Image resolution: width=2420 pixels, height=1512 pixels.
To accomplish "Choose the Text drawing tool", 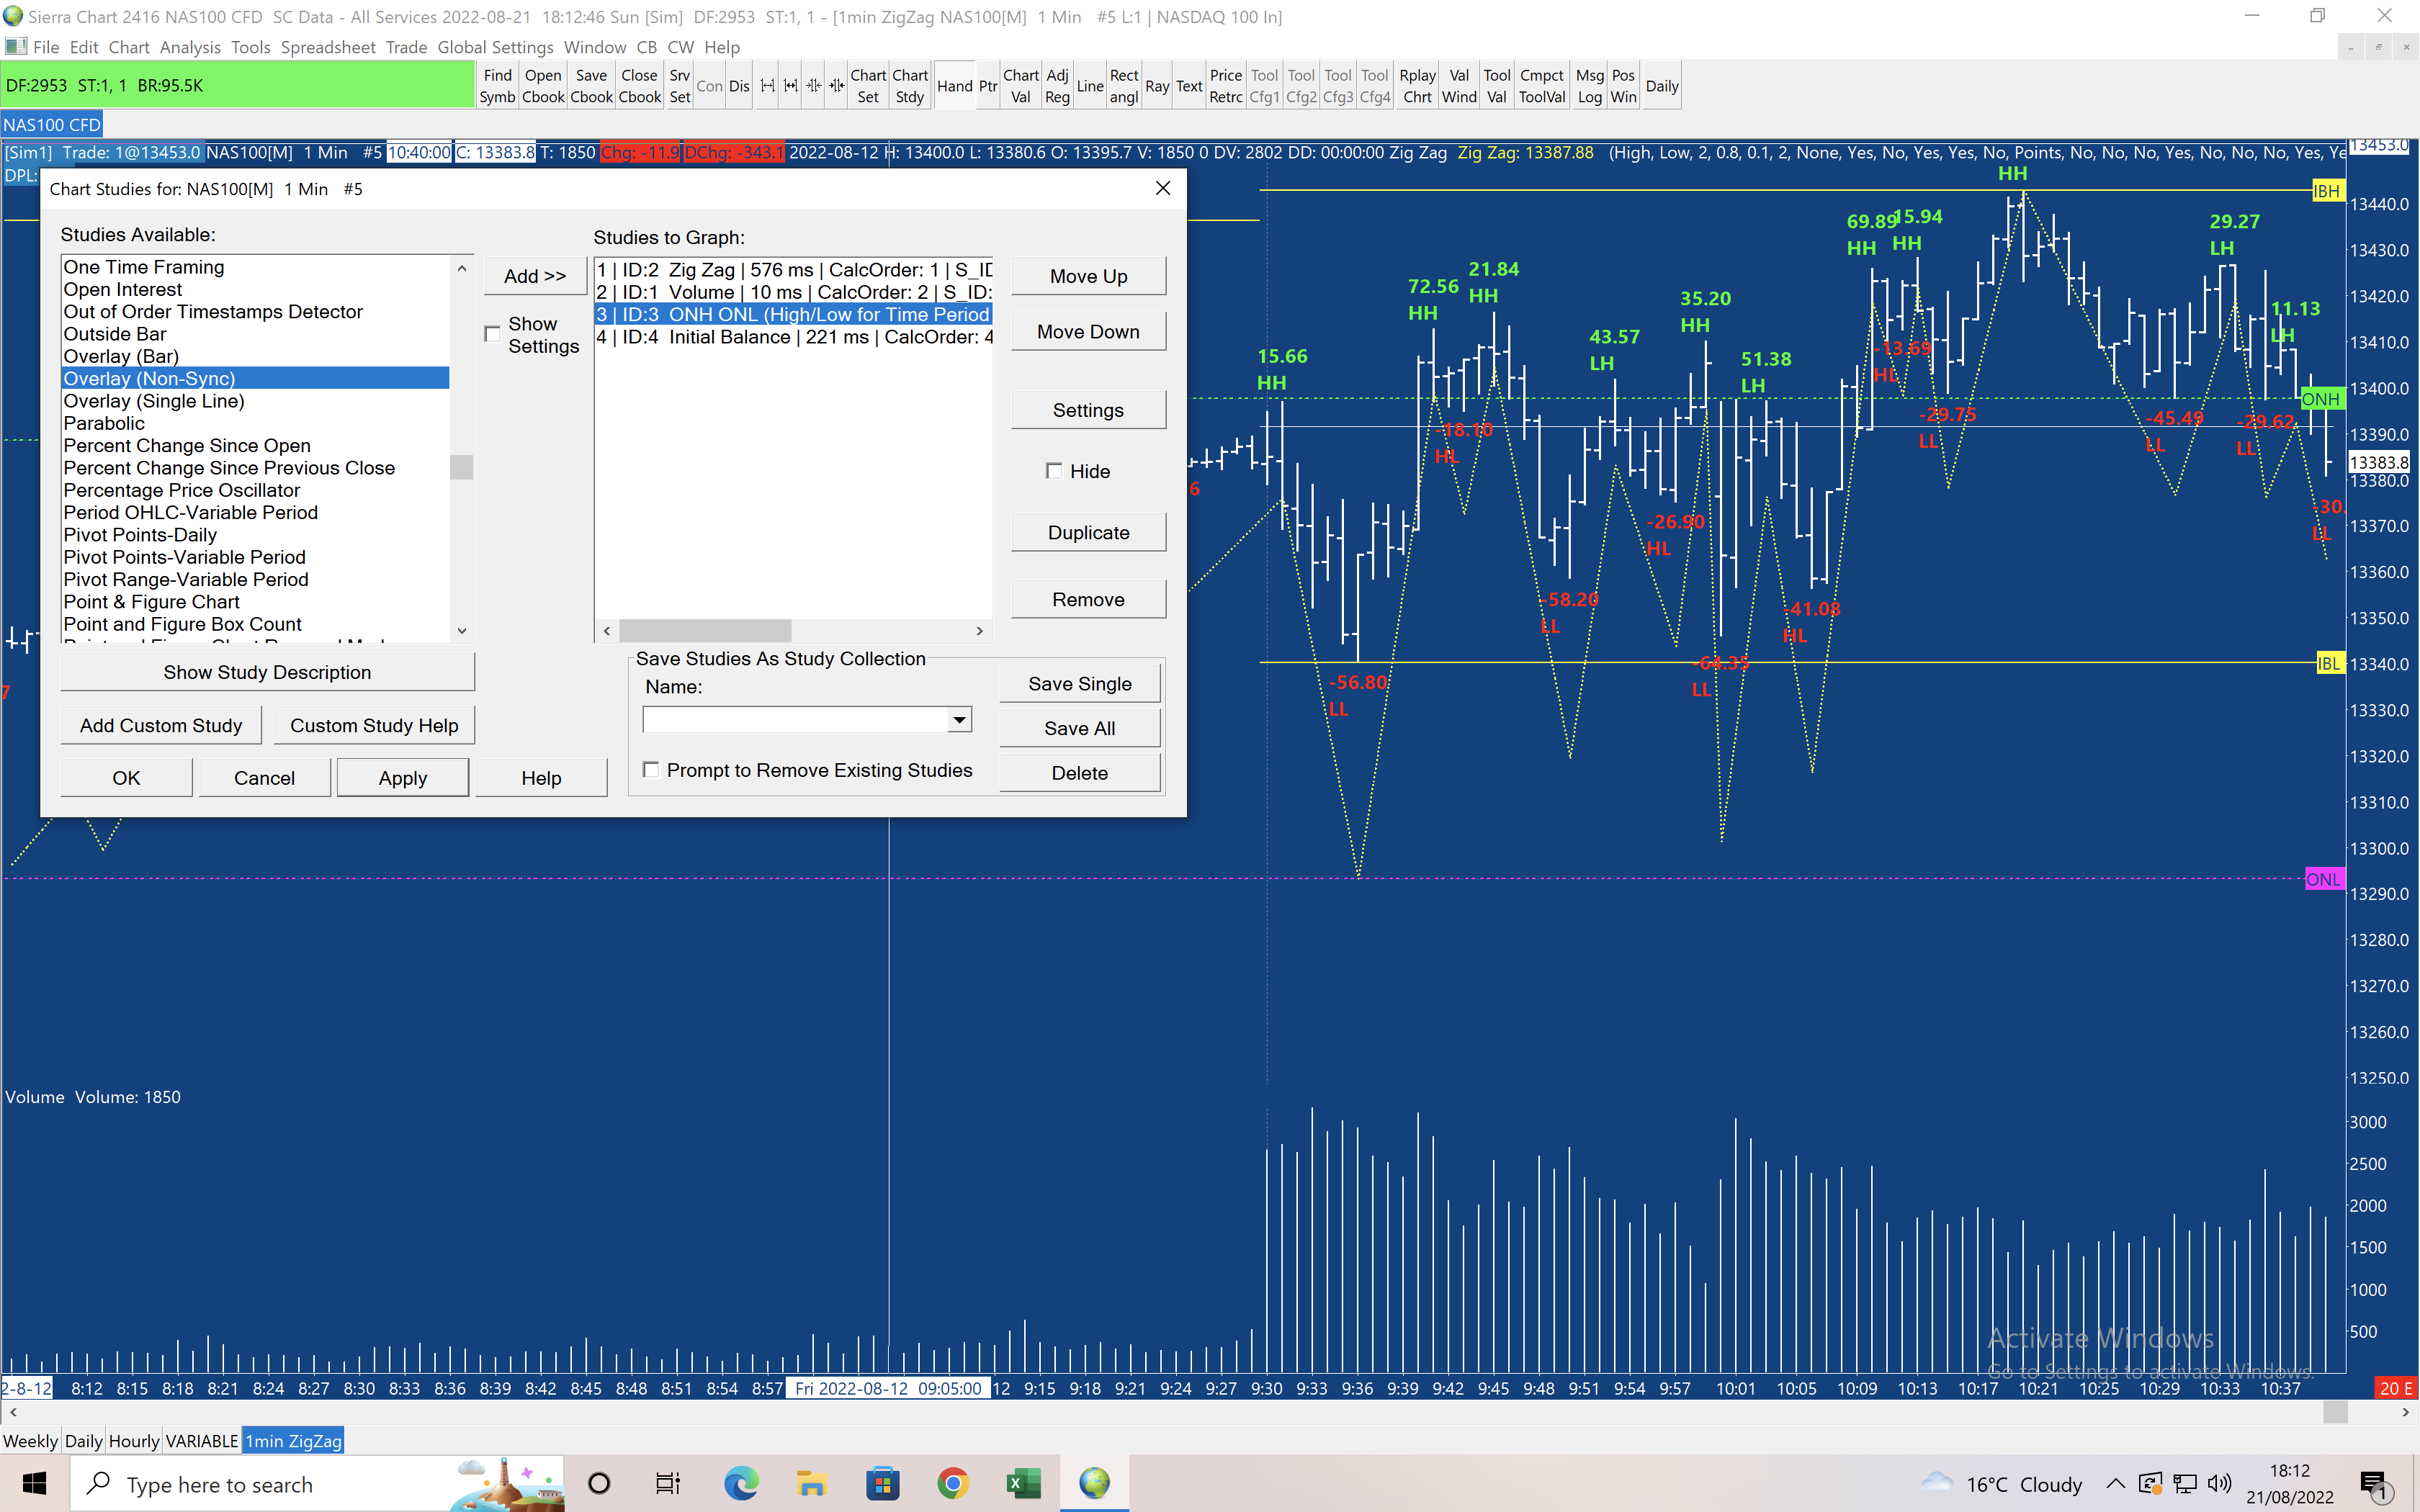I will tap(1189, 86).
